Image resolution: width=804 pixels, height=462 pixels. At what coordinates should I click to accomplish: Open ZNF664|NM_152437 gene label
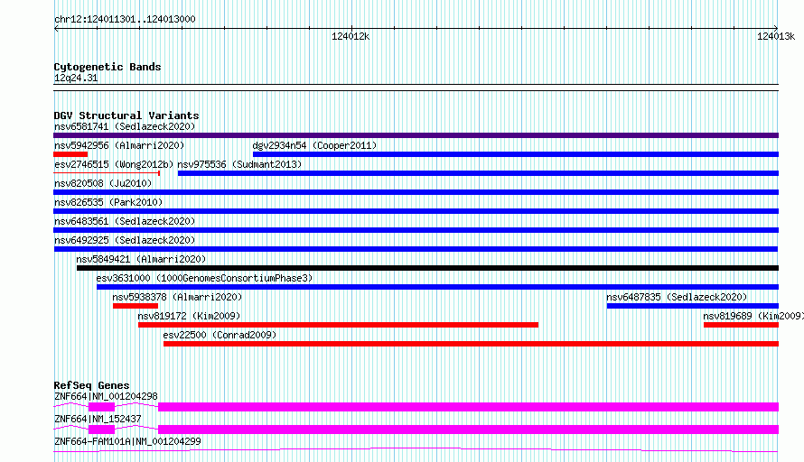click(98, 419)
